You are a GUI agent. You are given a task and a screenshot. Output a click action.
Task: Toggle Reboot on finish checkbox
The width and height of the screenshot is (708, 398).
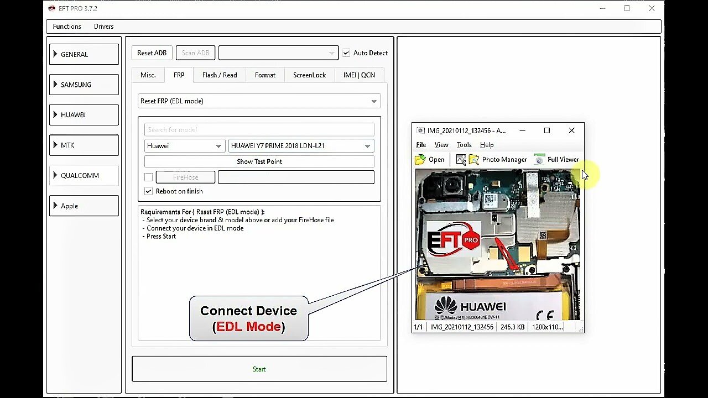(x=148, y=191)
